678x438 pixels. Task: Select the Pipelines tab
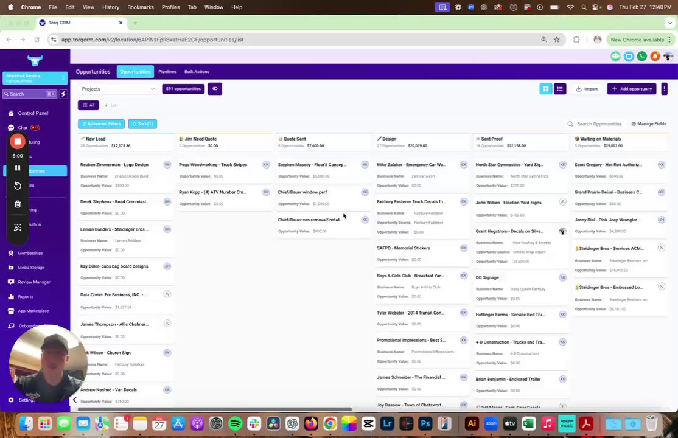pyautogui.click(x=167, y=72)
